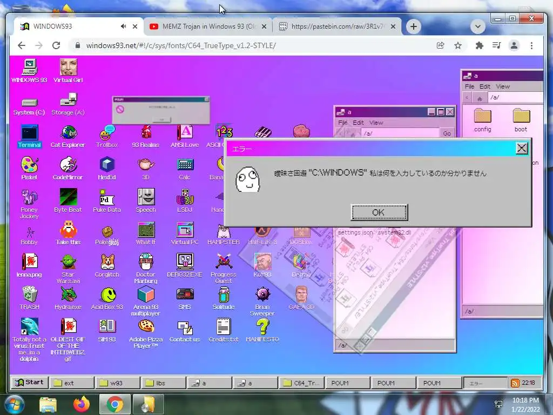Select the C64_Tr... taskbar item
Screen dimensions: 553x415
[x=302, y=383]
